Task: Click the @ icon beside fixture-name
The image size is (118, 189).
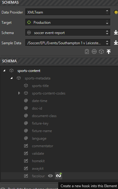Action: click(x=26, y=131)
